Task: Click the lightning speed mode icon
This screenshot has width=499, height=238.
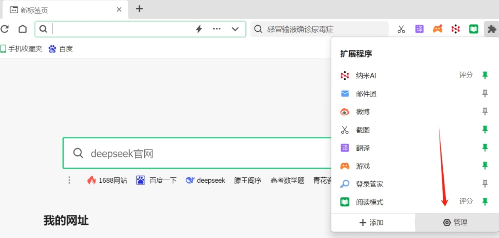Action: [199, 29]
